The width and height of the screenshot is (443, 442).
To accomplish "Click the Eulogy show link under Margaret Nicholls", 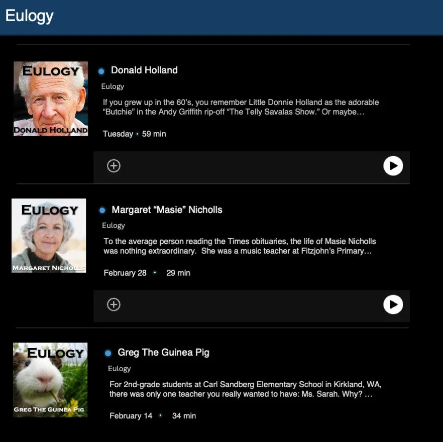I will coord(114,226).
